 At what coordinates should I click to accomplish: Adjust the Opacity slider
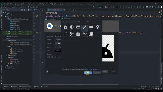(x=58, y=54)
